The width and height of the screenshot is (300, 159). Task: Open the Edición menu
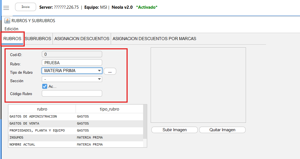coord(12,29)
